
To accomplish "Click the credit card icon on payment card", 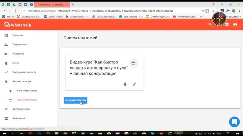I will point(133,63).
